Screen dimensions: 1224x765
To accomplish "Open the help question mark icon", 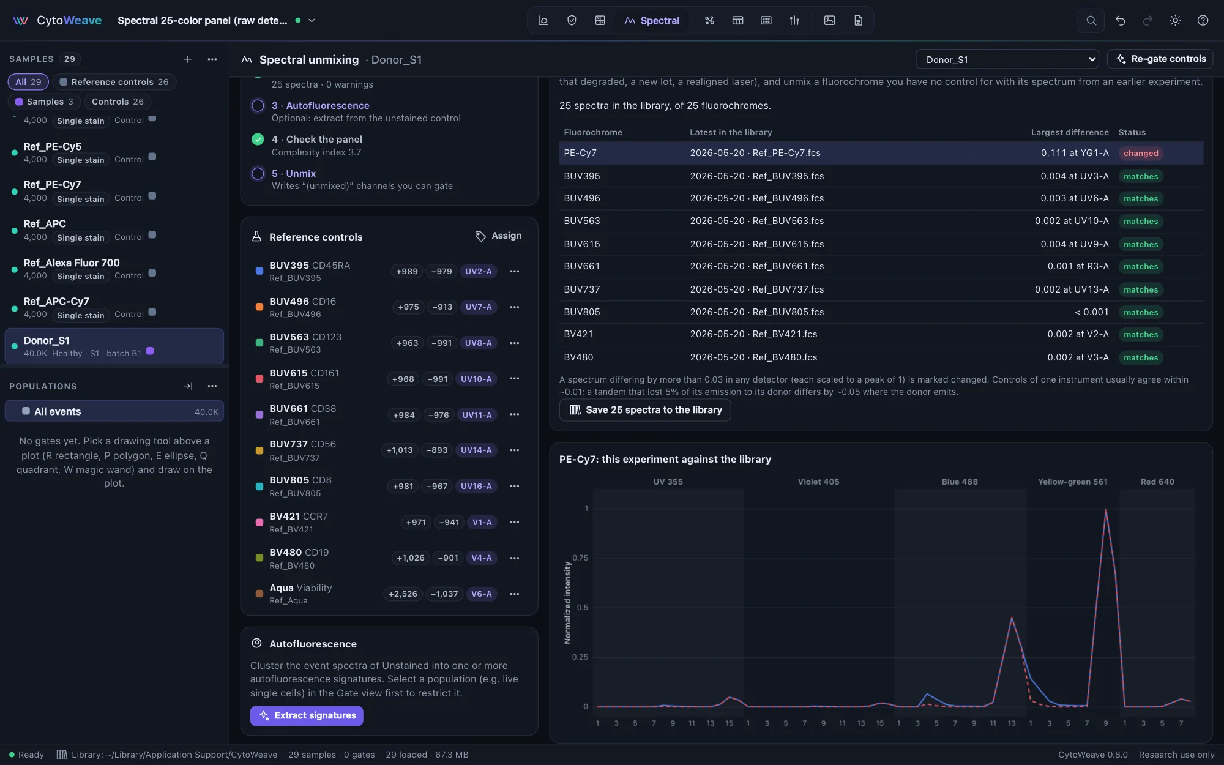I will [x=1203, y=21].
